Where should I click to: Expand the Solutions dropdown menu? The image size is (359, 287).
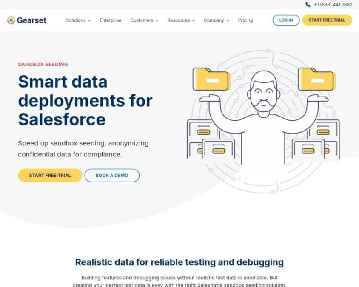pos(78,20)
